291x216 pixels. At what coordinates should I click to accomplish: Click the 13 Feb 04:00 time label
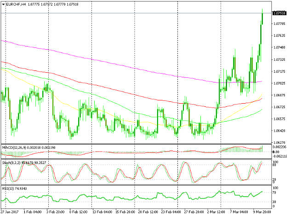[x=102, y=212]
